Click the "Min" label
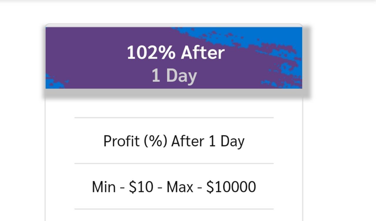Image resolution: width=376 pixels, height=221 pixels. click(103, 187)
